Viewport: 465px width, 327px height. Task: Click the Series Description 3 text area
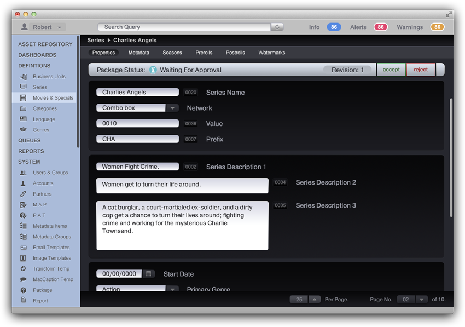click(x=182, y=226)
